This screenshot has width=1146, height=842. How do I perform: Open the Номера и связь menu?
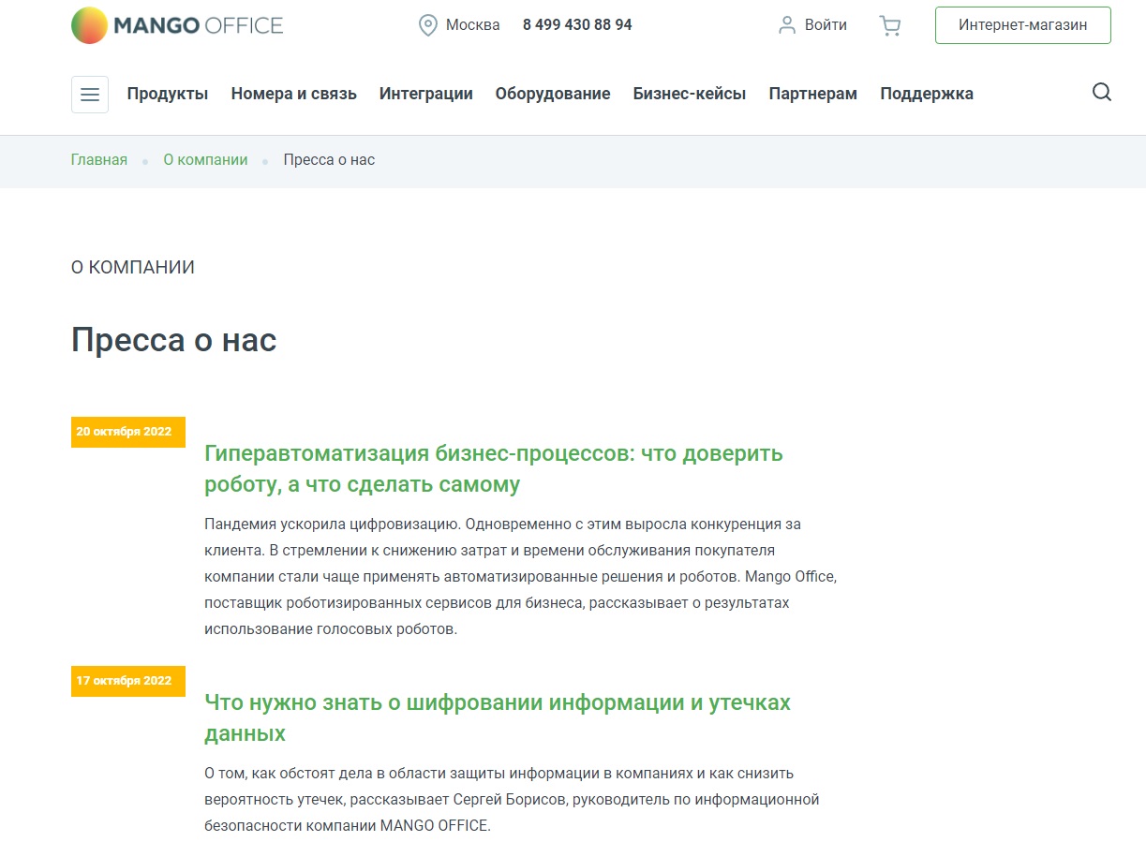coord(294,94)
